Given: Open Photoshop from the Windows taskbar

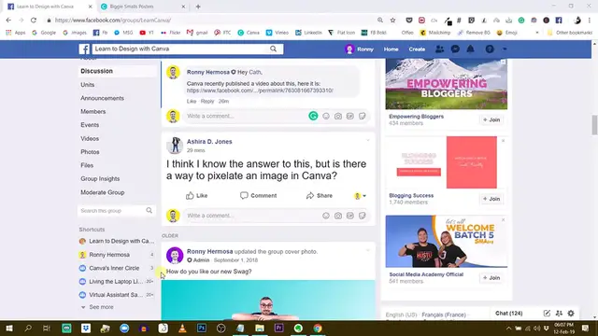Looking at the screenshot, I should pos(202,328).
